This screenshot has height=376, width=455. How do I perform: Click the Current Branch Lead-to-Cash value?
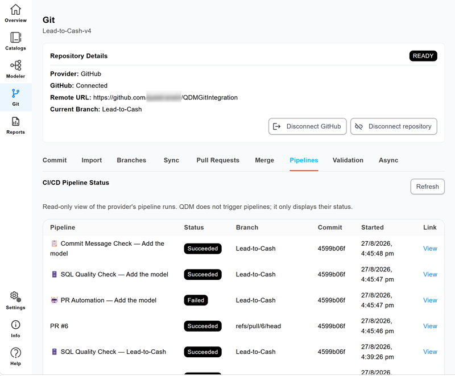[x=122, y=109]
